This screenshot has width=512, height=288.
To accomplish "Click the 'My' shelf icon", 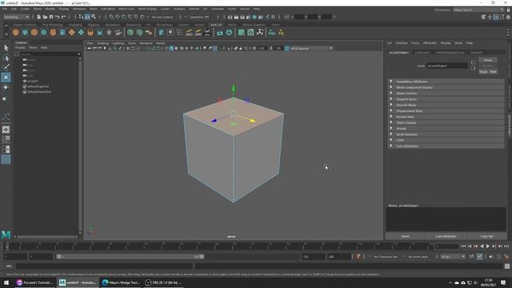I will [x=281, y=32].
